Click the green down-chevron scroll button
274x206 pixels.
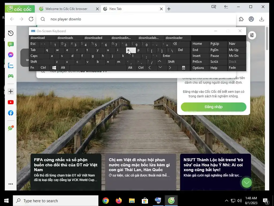246,183
